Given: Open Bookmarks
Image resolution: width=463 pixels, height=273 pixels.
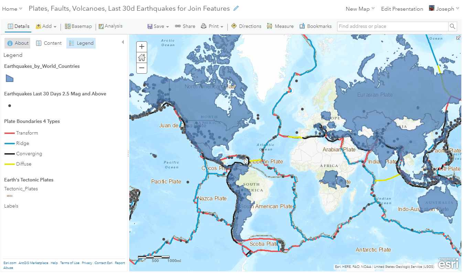Looking at the screenshot, I should point(315,26).
